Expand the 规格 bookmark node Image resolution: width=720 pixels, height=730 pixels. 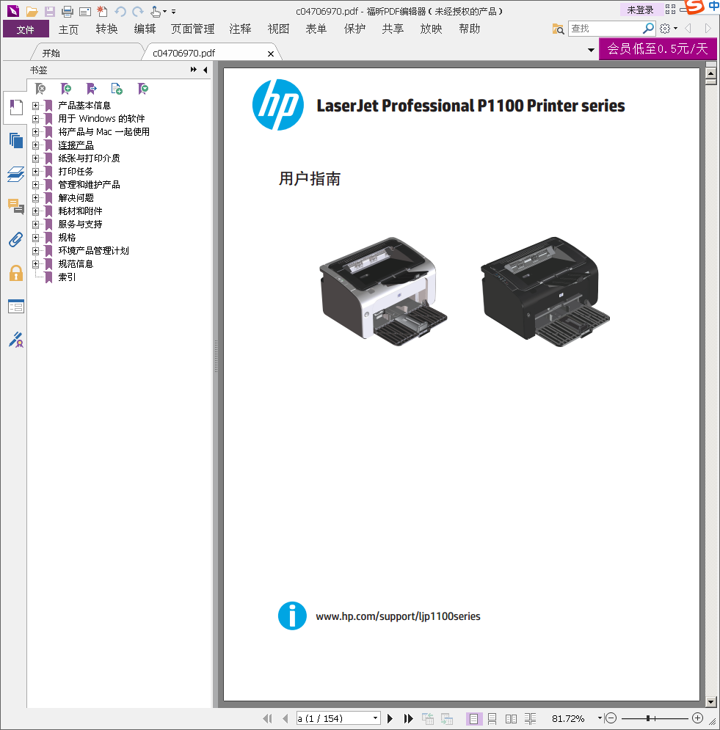click(x=35, y=238)
